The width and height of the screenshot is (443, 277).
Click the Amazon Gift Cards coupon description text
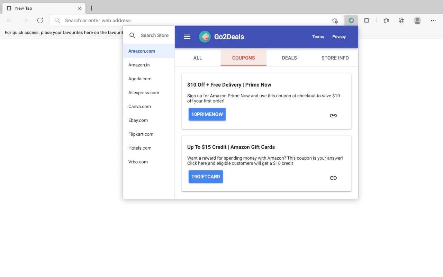coord(265,161)
